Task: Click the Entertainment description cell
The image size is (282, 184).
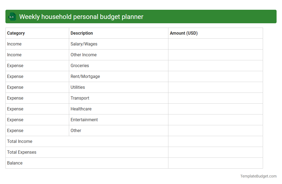Action: click(x=84, y=120)
